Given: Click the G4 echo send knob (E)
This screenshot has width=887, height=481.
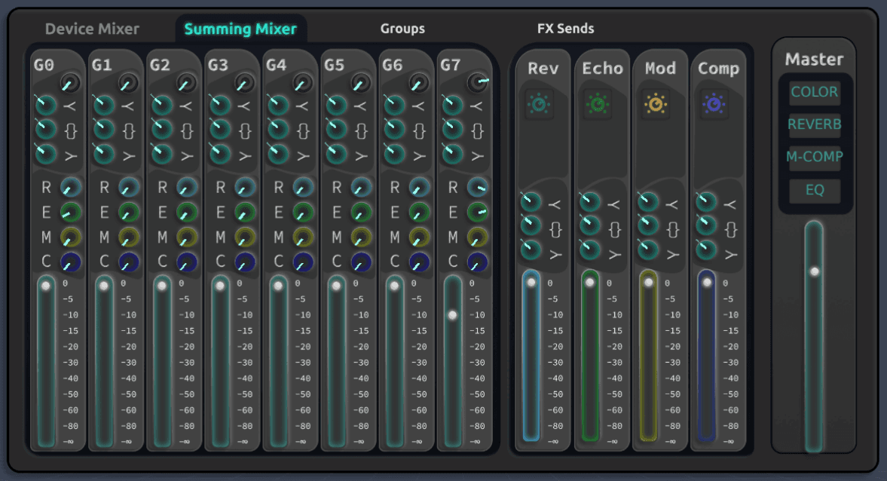Looking at the screenshot, I should point(303,212).
